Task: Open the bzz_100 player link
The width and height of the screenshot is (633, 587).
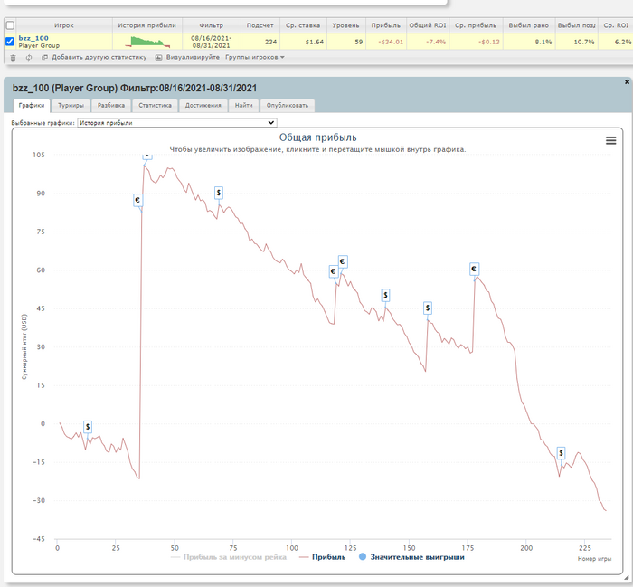Action: coord(33,38)
